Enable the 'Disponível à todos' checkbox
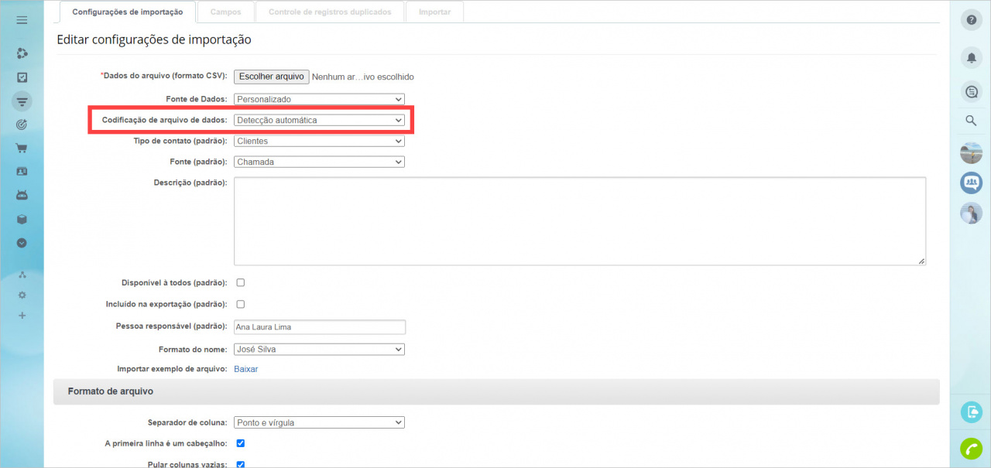 click(x=240, y=283)
